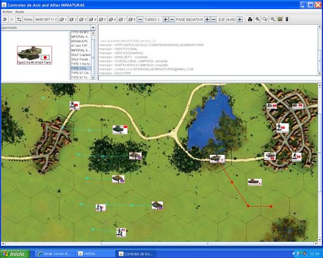Click the zoom select magnifier with arrow
The width and height of the screenshot is (323, 258).
(265, 19)
